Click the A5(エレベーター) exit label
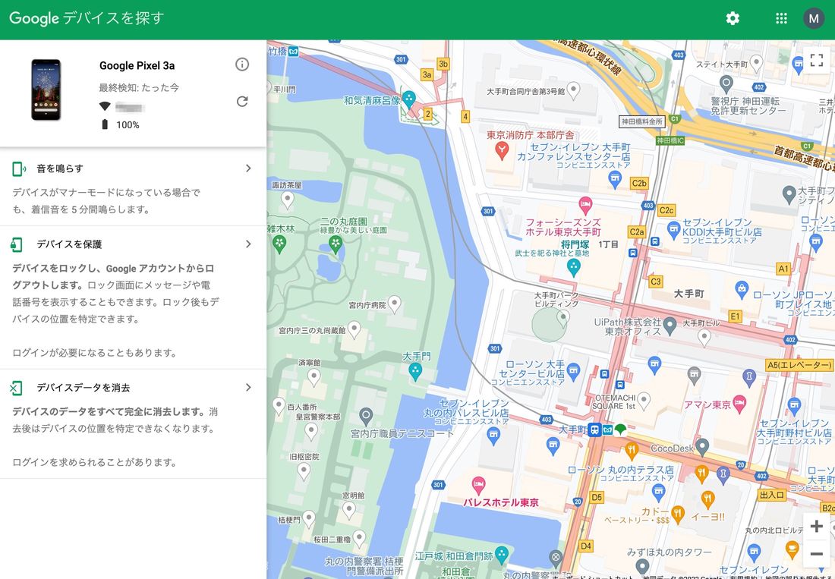Screen dimensions: 835x579 799,365
